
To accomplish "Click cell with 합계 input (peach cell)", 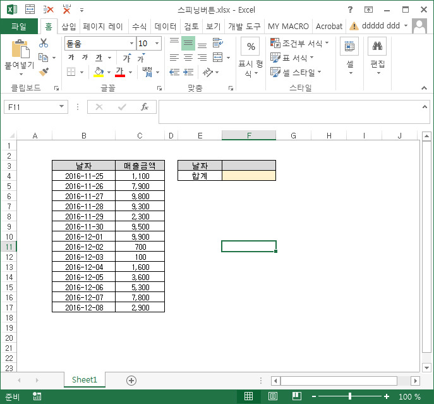I will 249,176.
